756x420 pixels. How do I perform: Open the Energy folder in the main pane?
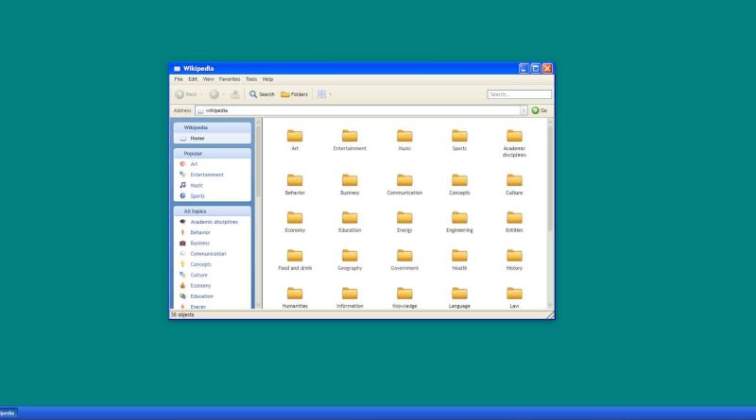point(404,222)
